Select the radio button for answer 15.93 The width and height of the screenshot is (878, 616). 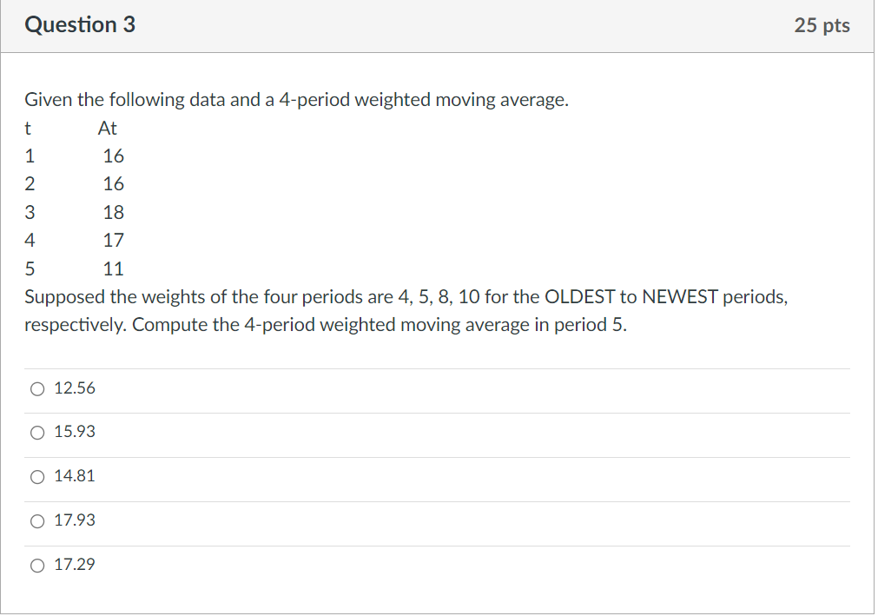[x=37, y=433]
